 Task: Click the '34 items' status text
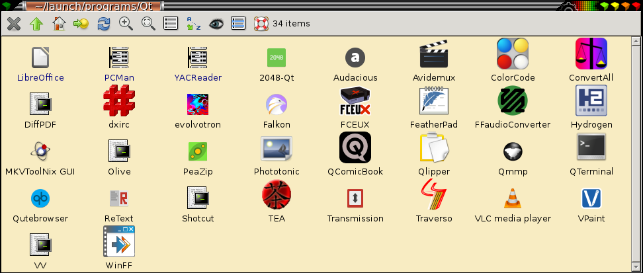pyautogui.click(x=291, y=24)
